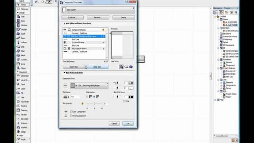Viewport: 254px width, 143px height.
Task: Open Elevations in Navigator
Action: [225, 34]
